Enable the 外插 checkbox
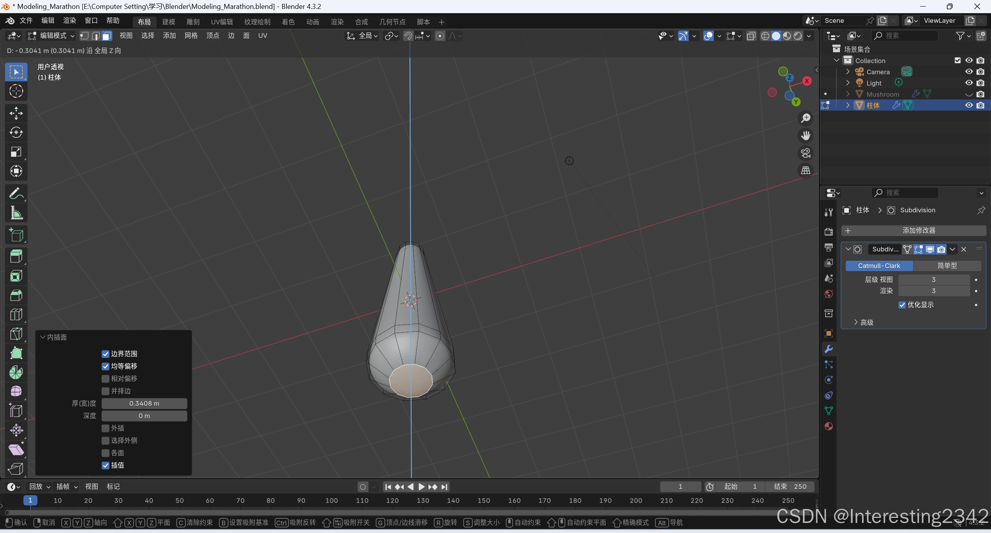 point(105,428)
